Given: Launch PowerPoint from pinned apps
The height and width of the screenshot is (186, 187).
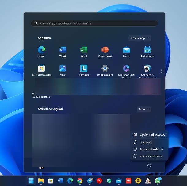Looking at the screenshot, I should click(x=105, y=52).
